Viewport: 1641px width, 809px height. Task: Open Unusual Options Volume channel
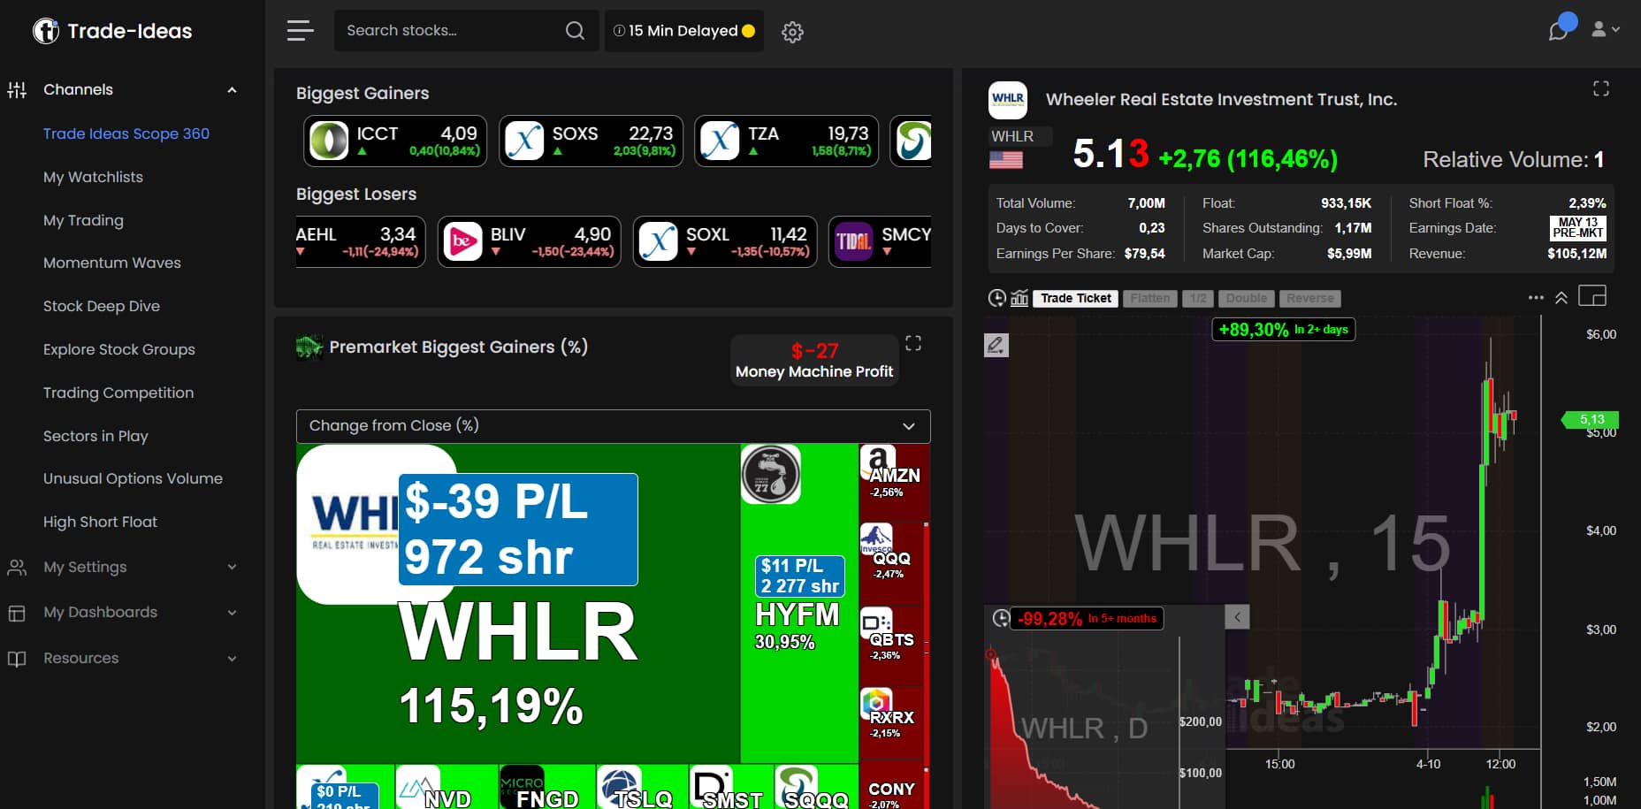[x=133, y=478]
